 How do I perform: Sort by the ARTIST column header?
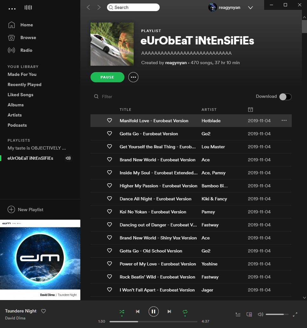pos(209,110)
